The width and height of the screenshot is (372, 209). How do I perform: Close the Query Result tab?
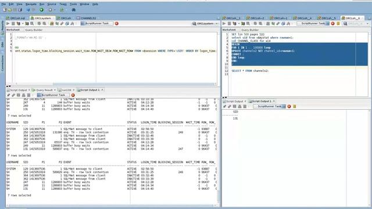[55, 90]
